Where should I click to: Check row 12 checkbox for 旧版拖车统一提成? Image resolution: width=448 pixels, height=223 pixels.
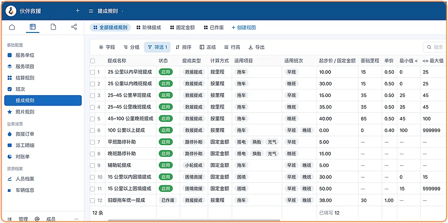pyautogui.click(x=92, y=200)
